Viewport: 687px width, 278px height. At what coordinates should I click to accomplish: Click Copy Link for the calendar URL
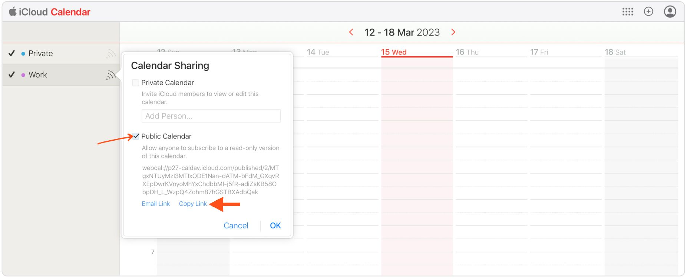(x=193, y=204)
